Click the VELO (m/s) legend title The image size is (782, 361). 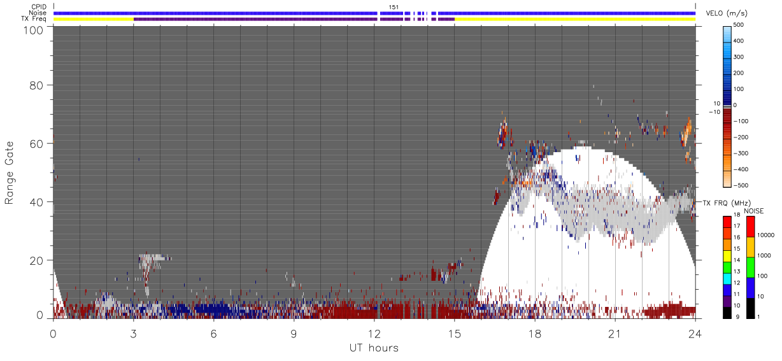tap(727, 13)
